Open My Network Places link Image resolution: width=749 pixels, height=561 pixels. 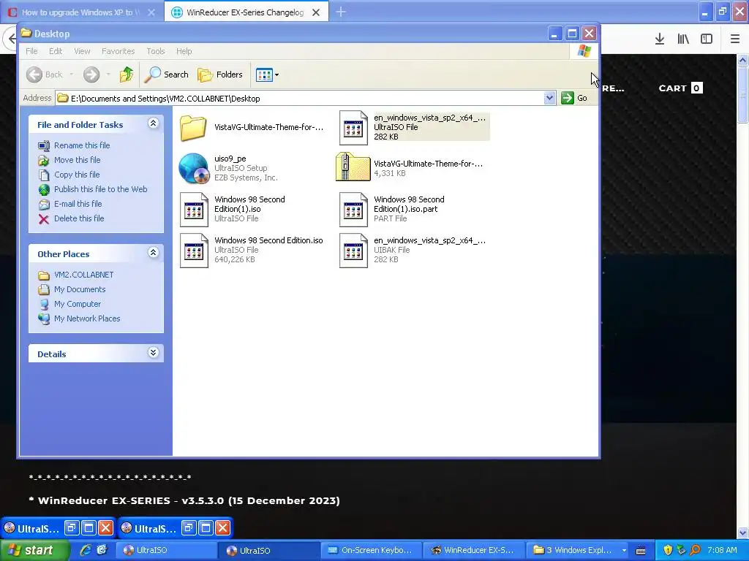point(87,318)
